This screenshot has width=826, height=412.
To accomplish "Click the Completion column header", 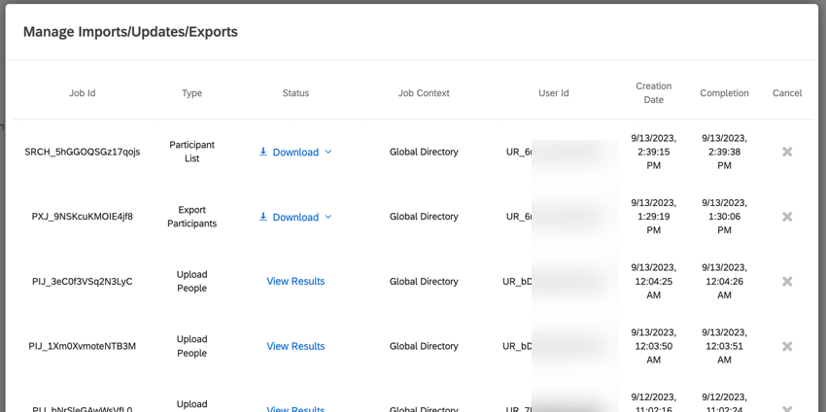I will click(724, 93).
